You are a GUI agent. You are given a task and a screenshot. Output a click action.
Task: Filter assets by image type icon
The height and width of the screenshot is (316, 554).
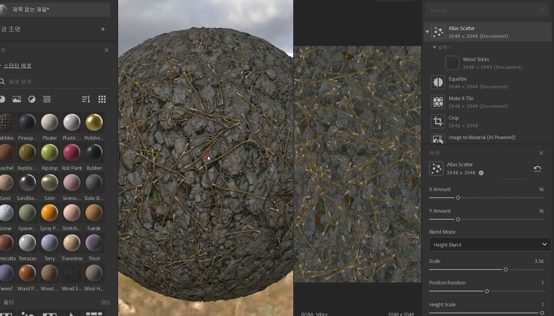click(17, 99)
